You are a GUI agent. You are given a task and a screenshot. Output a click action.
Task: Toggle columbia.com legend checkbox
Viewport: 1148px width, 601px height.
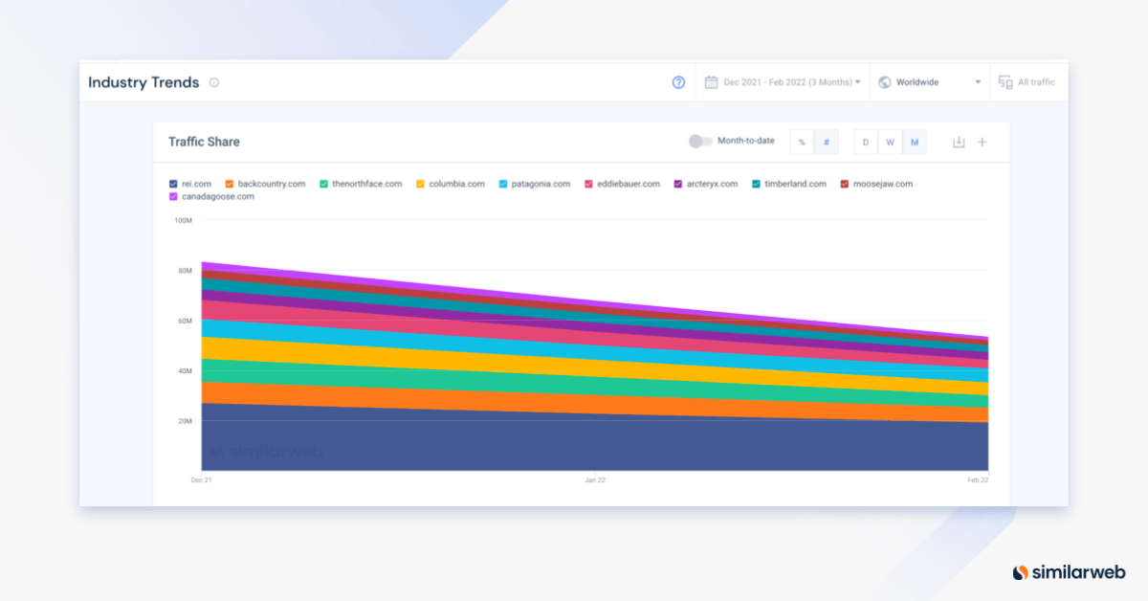click(420, 184)
